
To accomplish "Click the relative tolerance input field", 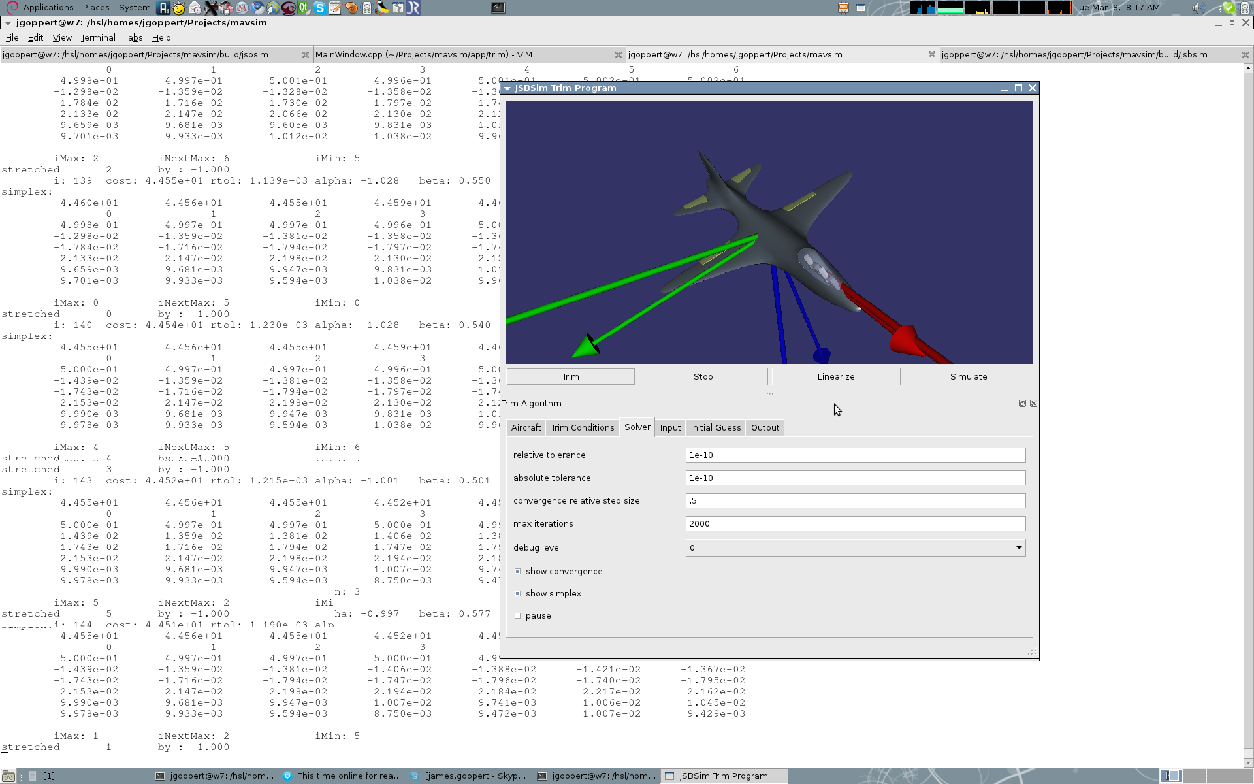I will [856, 455].
